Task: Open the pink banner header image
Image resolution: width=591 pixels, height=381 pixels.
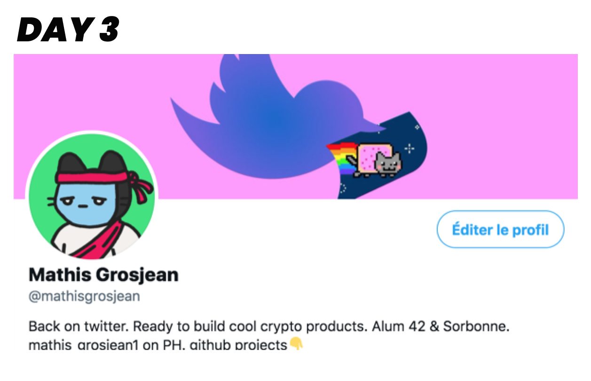Action: [295, 126]
